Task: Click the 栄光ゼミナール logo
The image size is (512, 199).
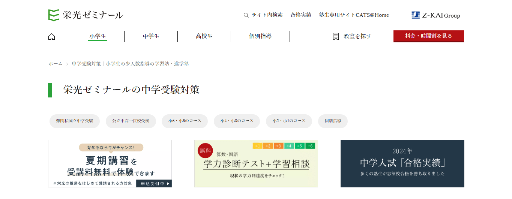Action: (x=86, y=15)
